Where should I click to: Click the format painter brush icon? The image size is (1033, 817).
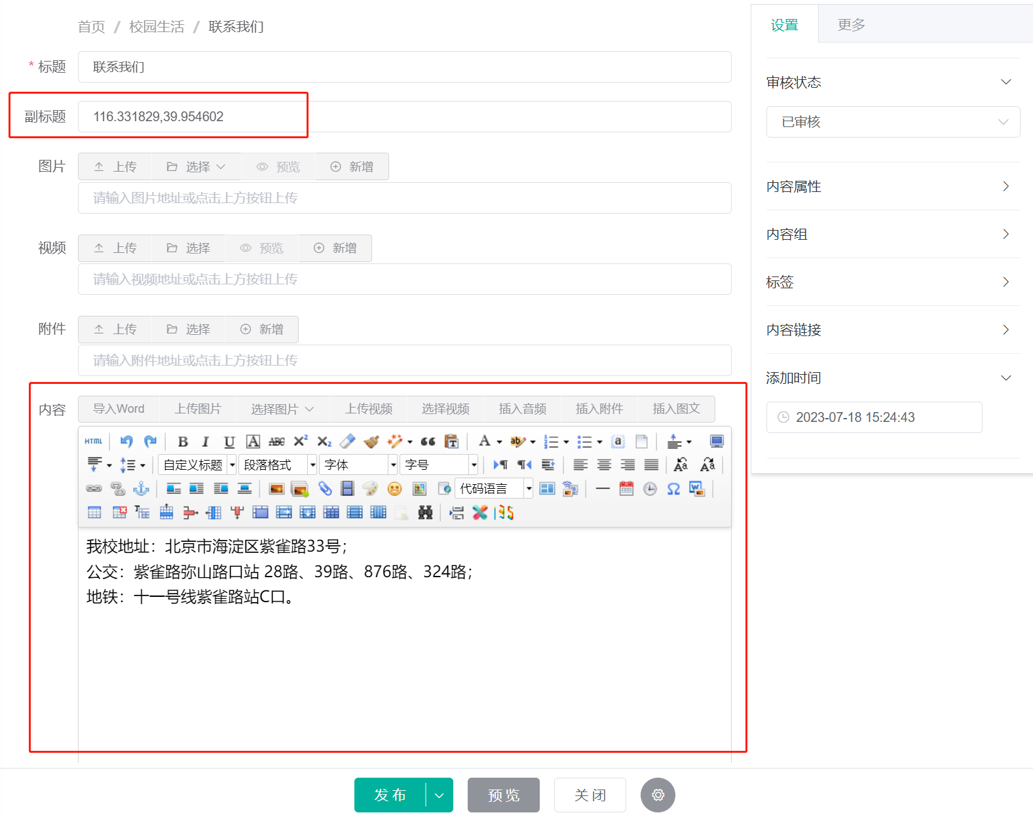pos(371,442)
